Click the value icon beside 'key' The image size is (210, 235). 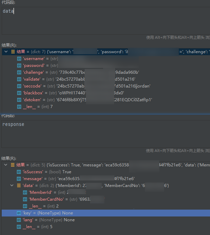(x=19, y=213)
